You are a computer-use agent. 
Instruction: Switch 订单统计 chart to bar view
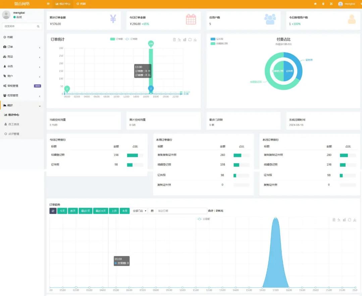(x=185, y=40)
